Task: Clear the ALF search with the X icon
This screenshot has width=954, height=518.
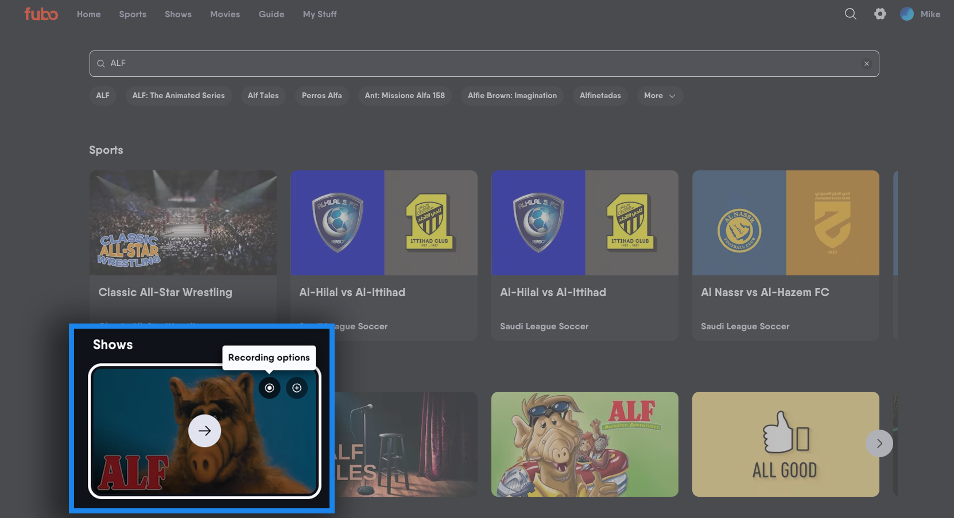Action: pyautogui.click(x=867, y=64)
